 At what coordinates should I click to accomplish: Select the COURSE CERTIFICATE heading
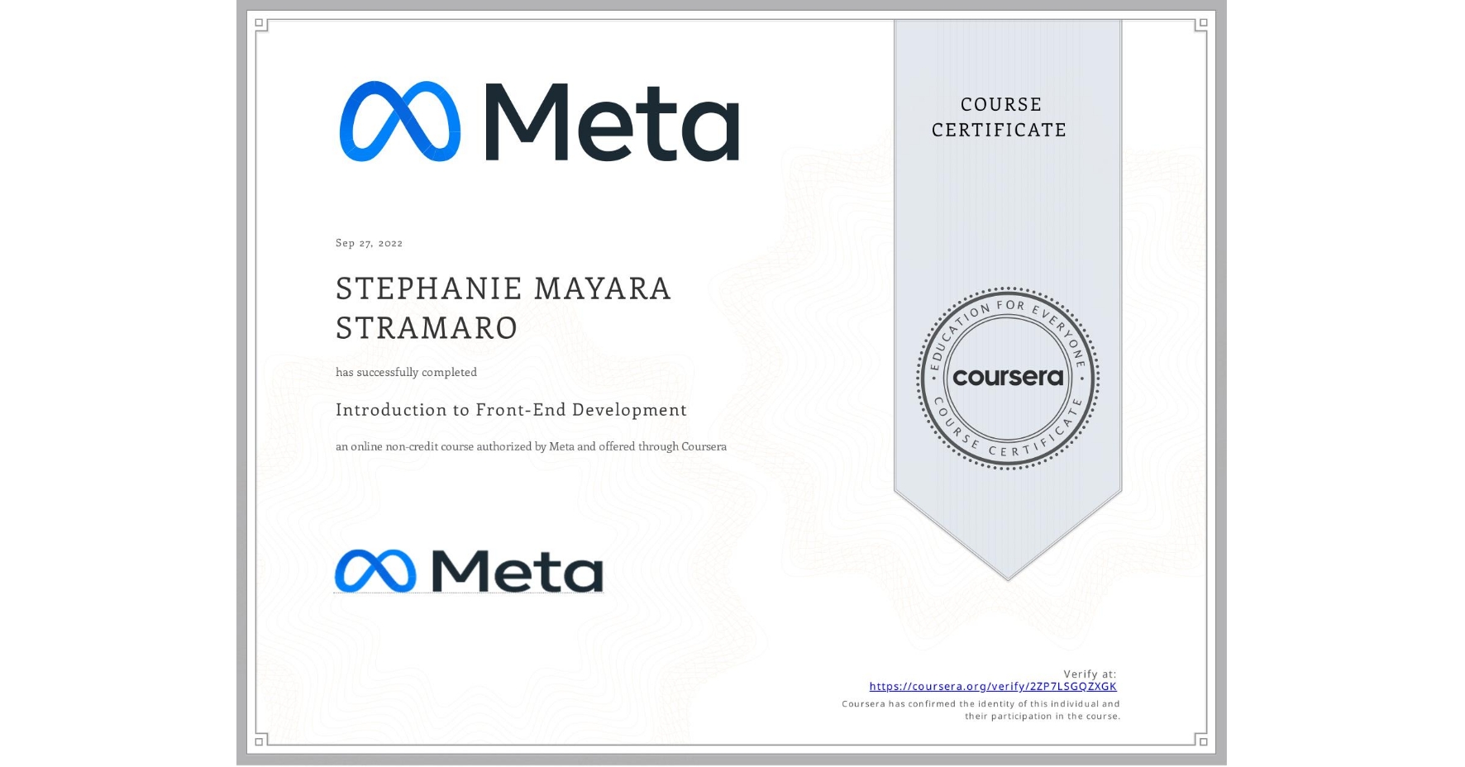tap(999, 117)
